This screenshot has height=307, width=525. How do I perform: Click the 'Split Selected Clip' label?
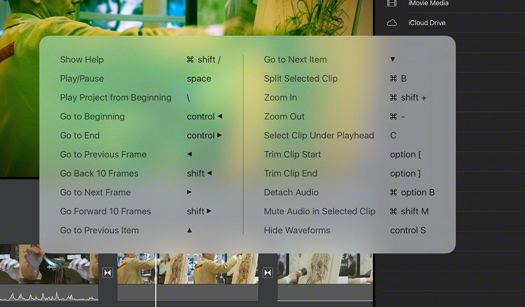301,79
